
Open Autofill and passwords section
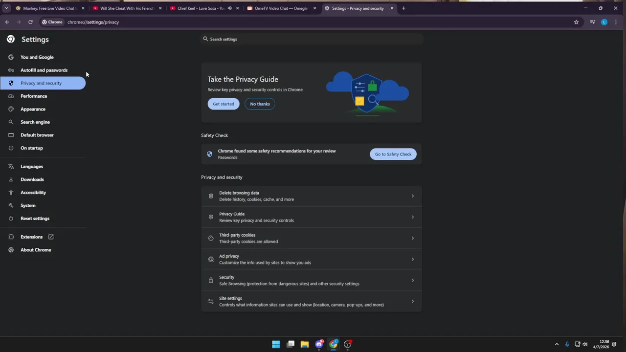pyautogui.click(x=44, y=70)
